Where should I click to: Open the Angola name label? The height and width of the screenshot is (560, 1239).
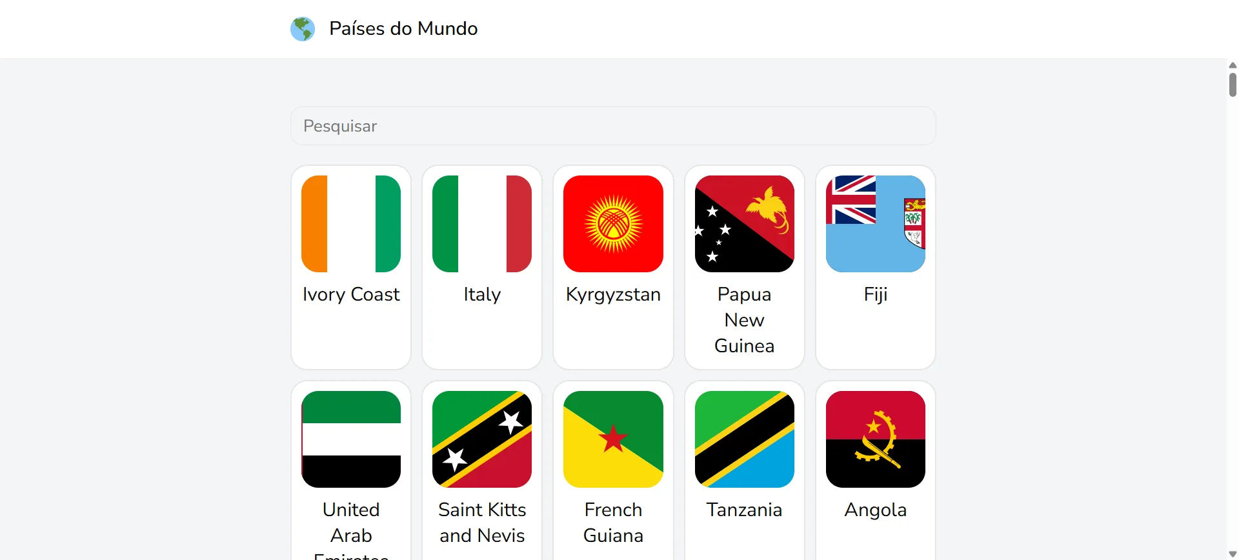875,510
